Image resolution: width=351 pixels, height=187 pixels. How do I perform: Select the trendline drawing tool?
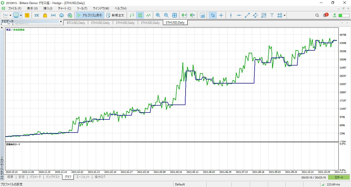pyautogui.click(x=247, y=15)
